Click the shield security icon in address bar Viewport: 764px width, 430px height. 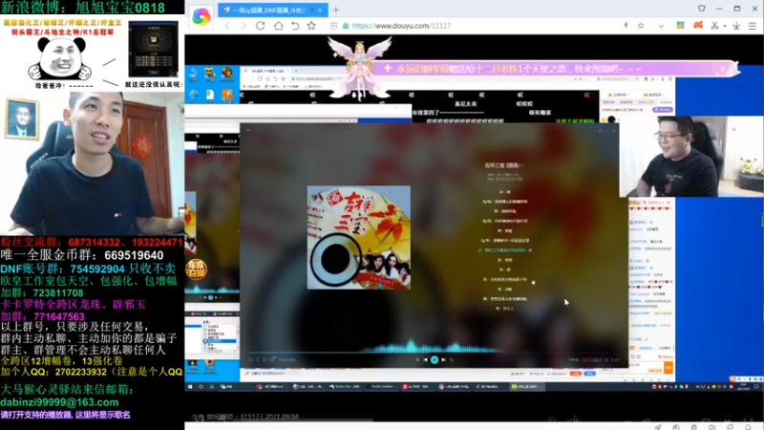(x=333, y=26)
